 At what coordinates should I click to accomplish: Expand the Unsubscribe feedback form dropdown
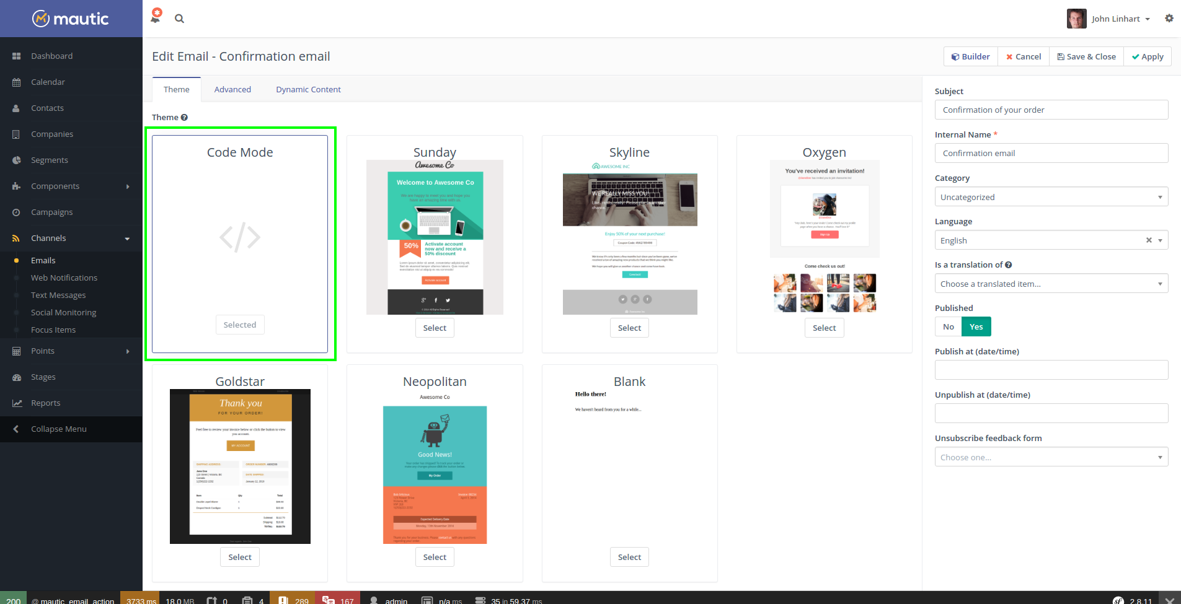(x=1051, y=457)
